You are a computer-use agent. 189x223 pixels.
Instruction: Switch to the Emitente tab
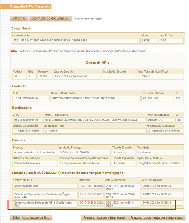point(24,51)
